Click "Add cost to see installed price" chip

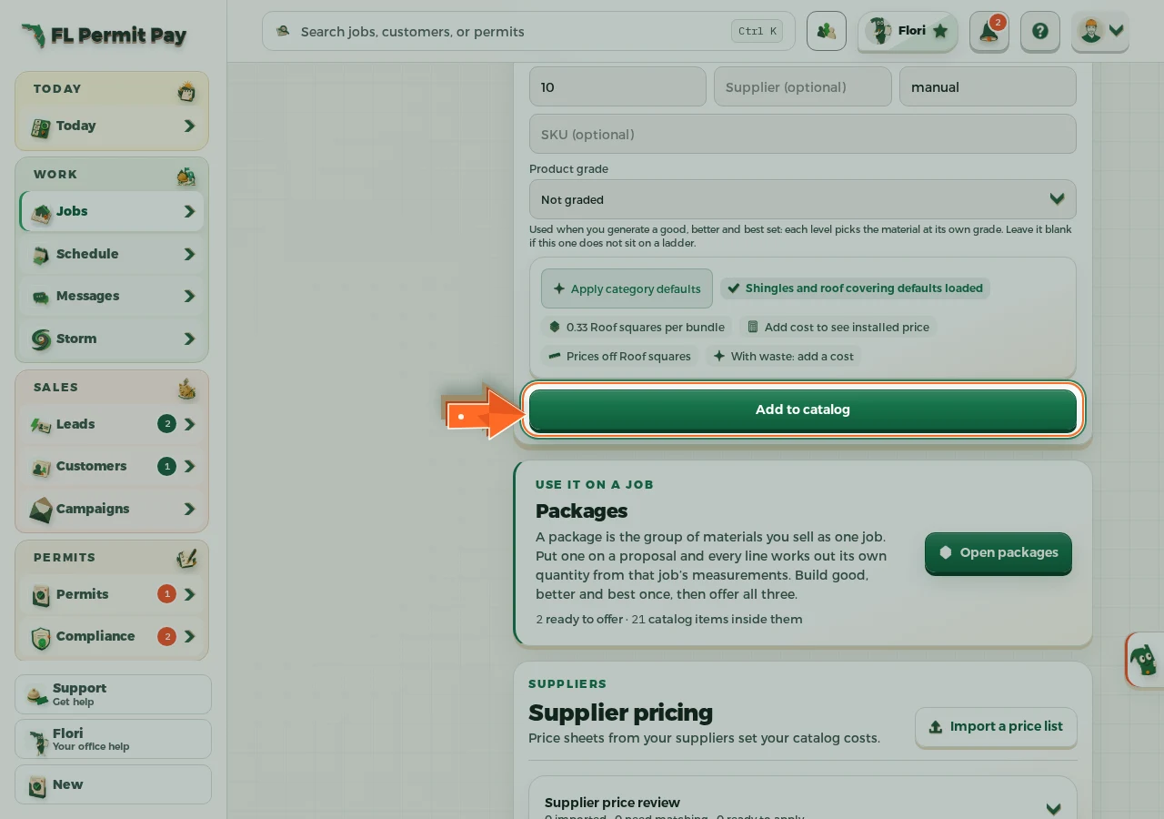(x=838, y=327)
